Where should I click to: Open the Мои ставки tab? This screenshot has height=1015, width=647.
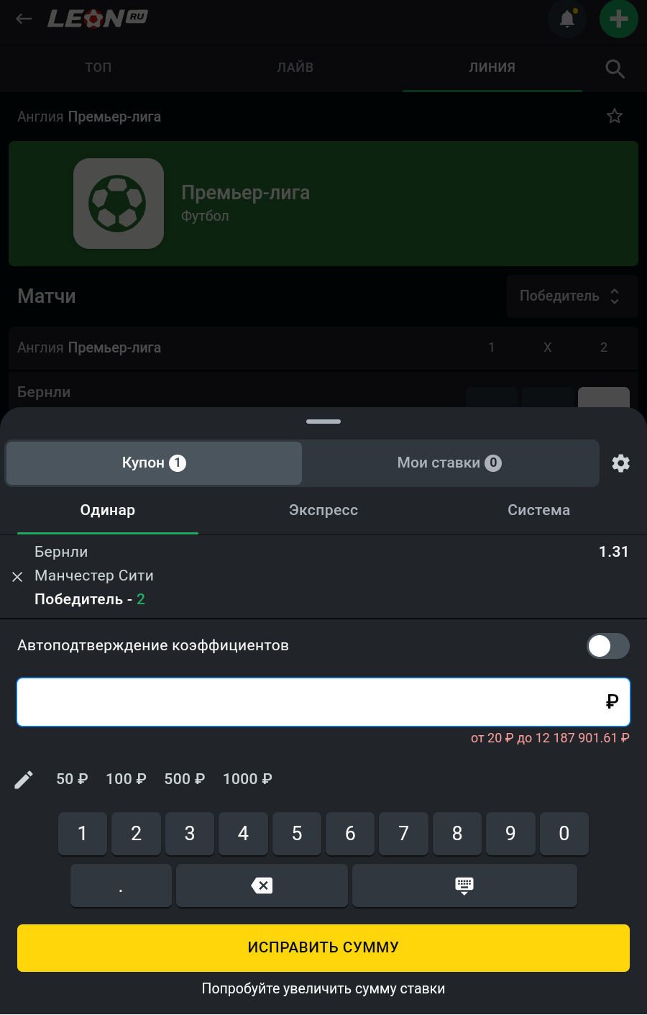(x=449, y=463)
